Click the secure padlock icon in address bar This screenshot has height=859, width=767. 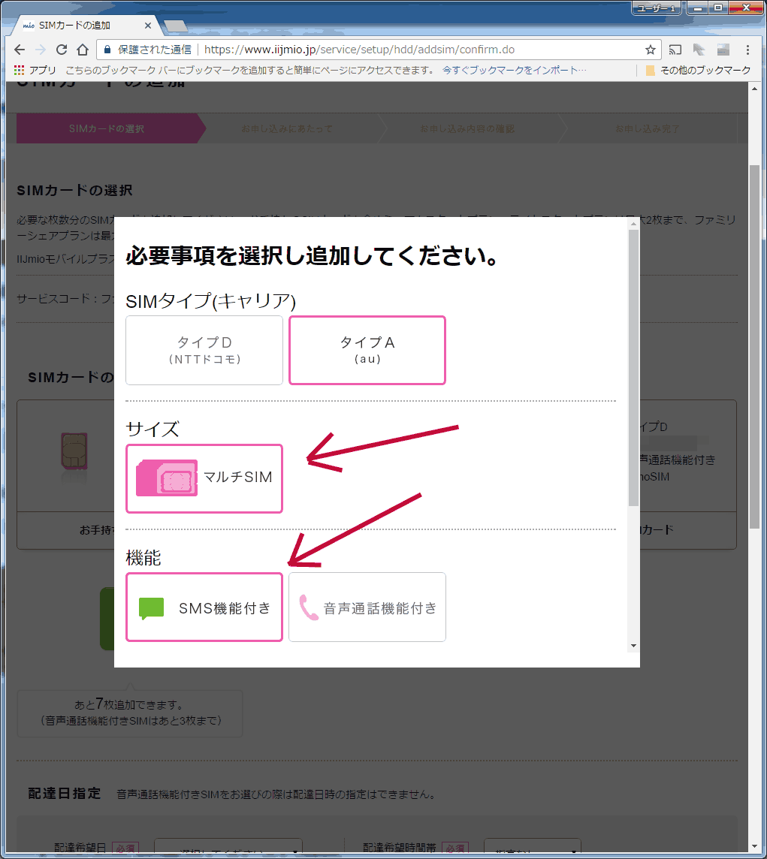tap(107, 50)
